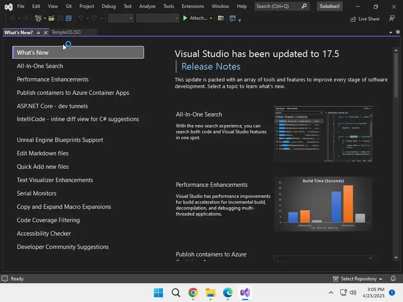The height and width of the screenshot is (302, 403).
Task: Open the Extensions menu
Action: tap(193, 6)
